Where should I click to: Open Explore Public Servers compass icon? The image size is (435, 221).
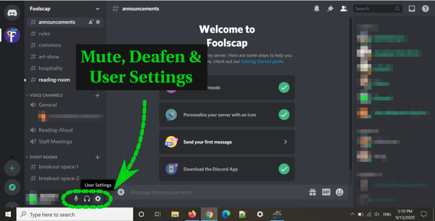(x=12, y=187)
